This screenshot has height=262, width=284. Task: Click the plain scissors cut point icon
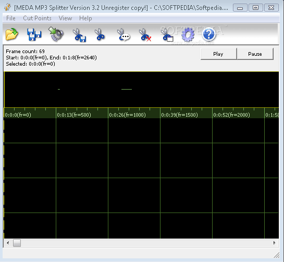click(100, 34)
